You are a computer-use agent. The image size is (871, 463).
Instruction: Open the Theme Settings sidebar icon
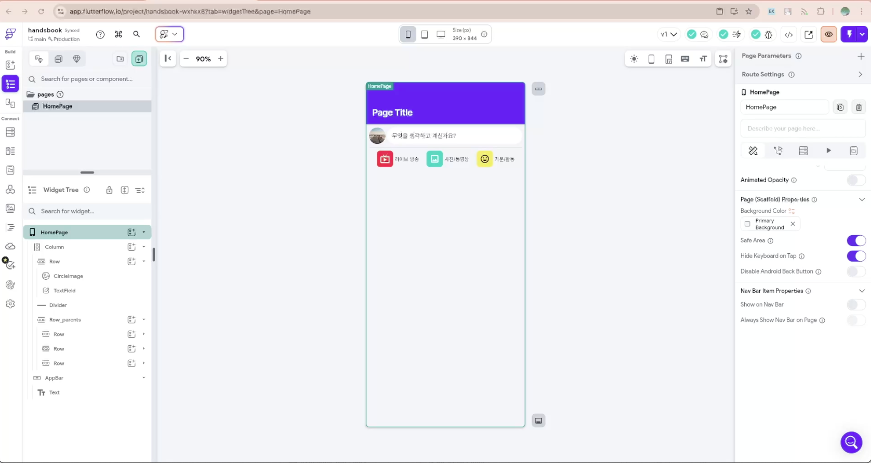[x=10, y=284]
